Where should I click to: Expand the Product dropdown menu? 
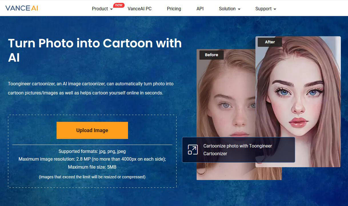102,9
